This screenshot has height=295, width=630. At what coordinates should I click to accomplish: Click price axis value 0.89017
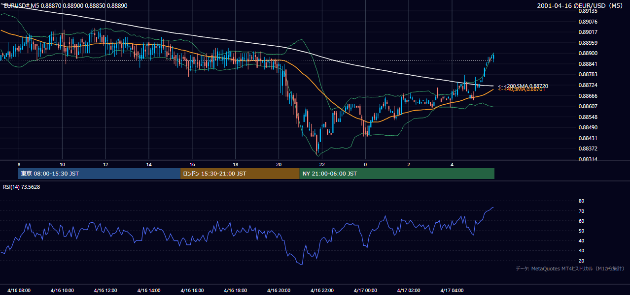point(588,32)
